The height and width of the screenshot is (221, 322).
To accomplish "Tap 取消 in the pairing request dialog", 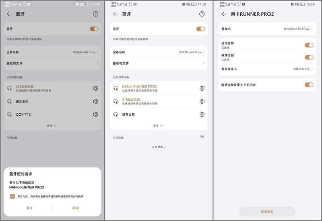I will tap(29, 208).
